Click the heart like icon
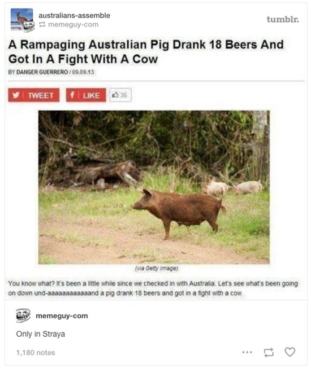311x369 pixels. click(x=290, y=352)
